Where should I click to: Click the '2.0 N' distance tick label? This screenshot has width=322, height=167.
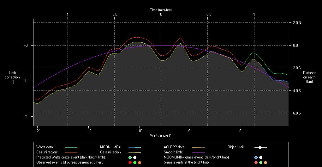(x=298, y=23)
